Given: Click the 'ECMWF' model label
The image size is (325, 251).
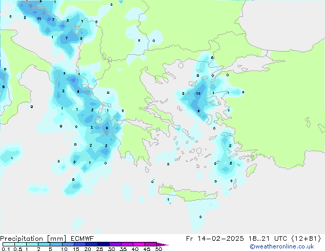Looking at the screenshot, I should pos(83,239).
